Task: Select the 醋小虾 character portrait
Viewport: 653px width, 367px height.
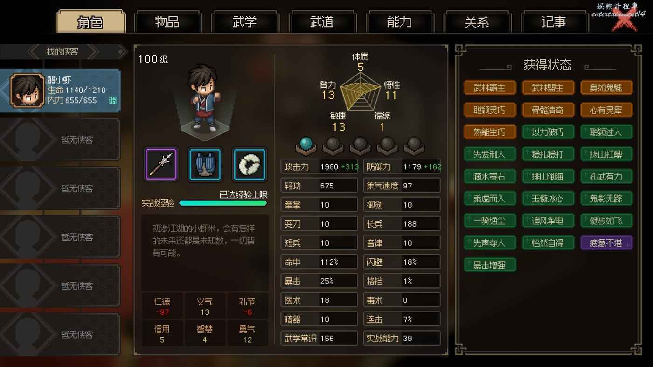Action: click(x=28, y=90)
